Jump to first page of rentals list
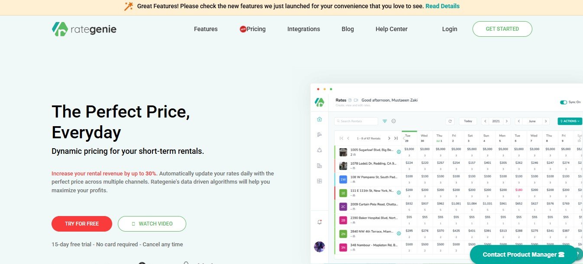583x264 pixels. pos(341,138)
